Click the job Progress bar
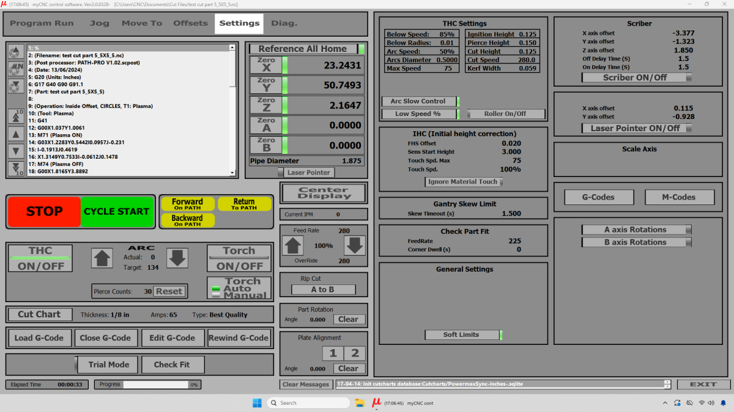 pyautogui.click(x=155, y=385)
